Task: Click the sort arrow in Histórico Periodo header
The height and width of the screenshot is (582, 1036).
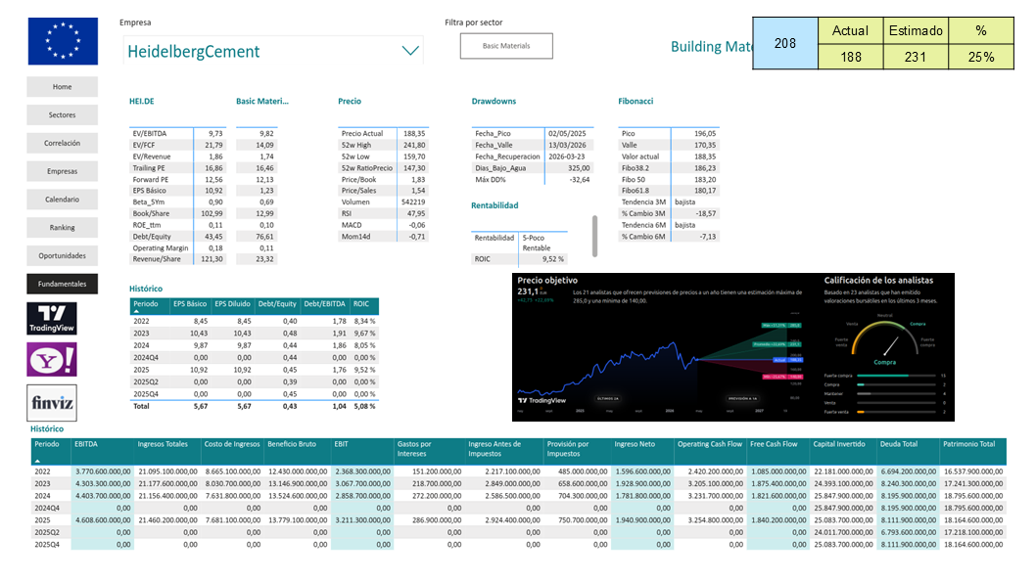Action: [x=137, y=311]
